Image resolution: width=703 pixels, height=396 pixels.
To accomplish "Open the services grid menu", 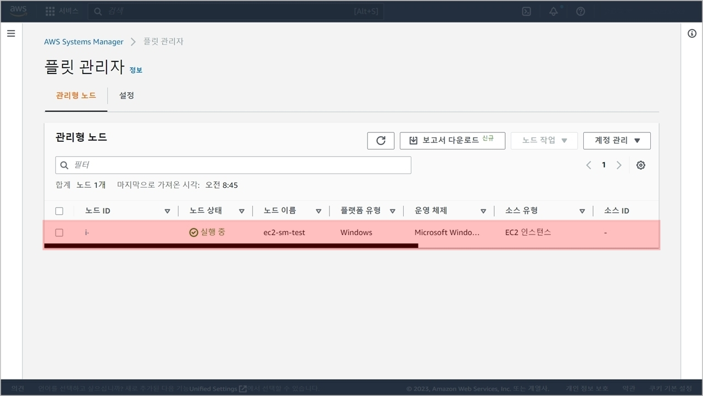I will point(50,11).
